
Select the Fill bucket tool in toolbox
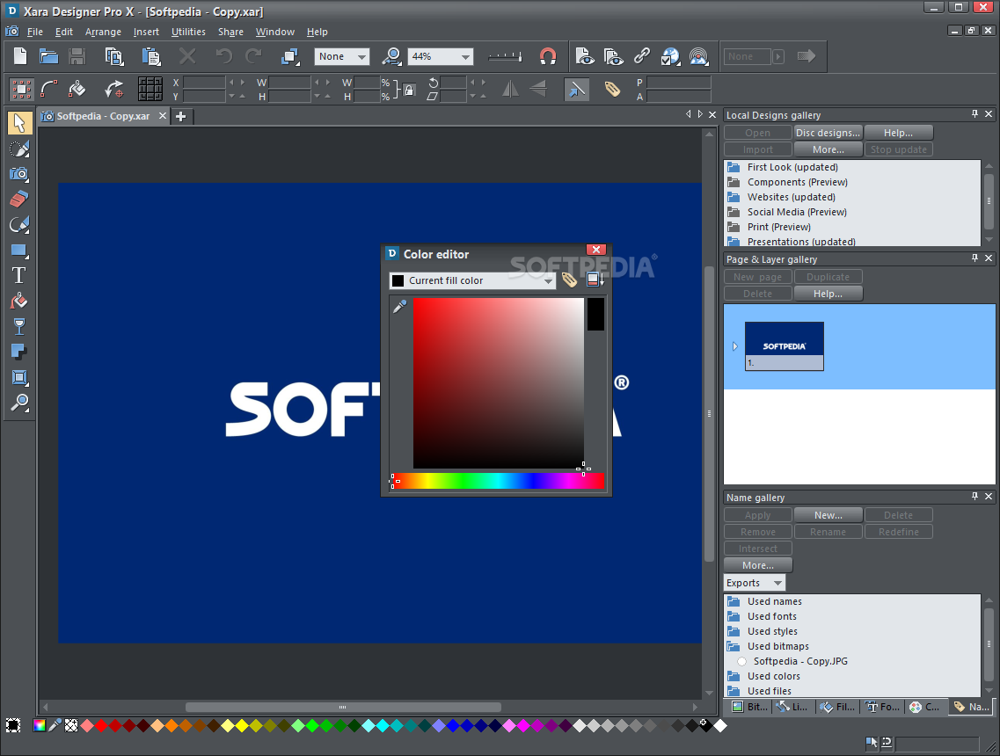[19, 301]
